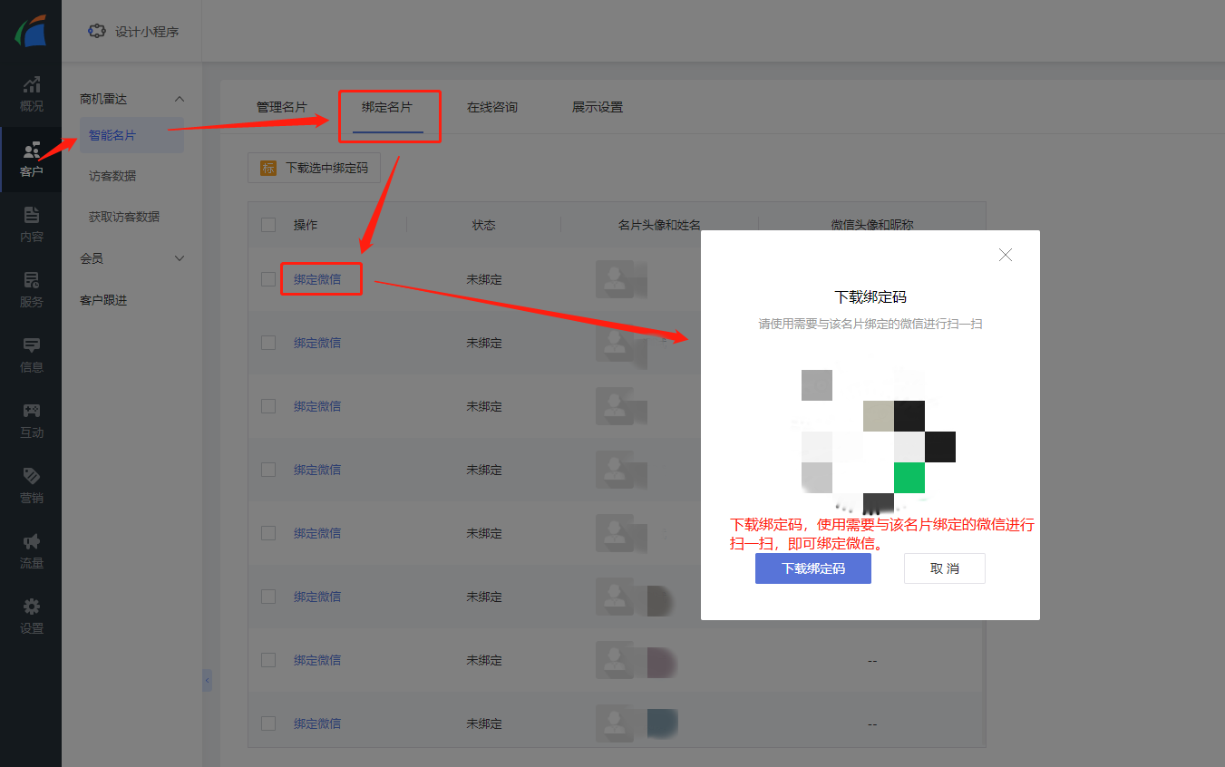Click the 设计小程序 title text

147,32
